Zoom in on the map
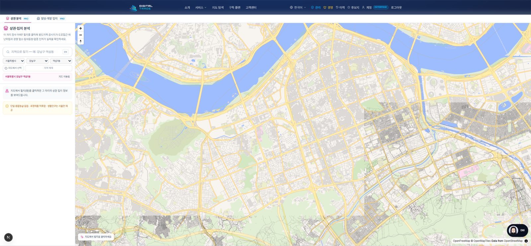 click(x=80, y=28)
